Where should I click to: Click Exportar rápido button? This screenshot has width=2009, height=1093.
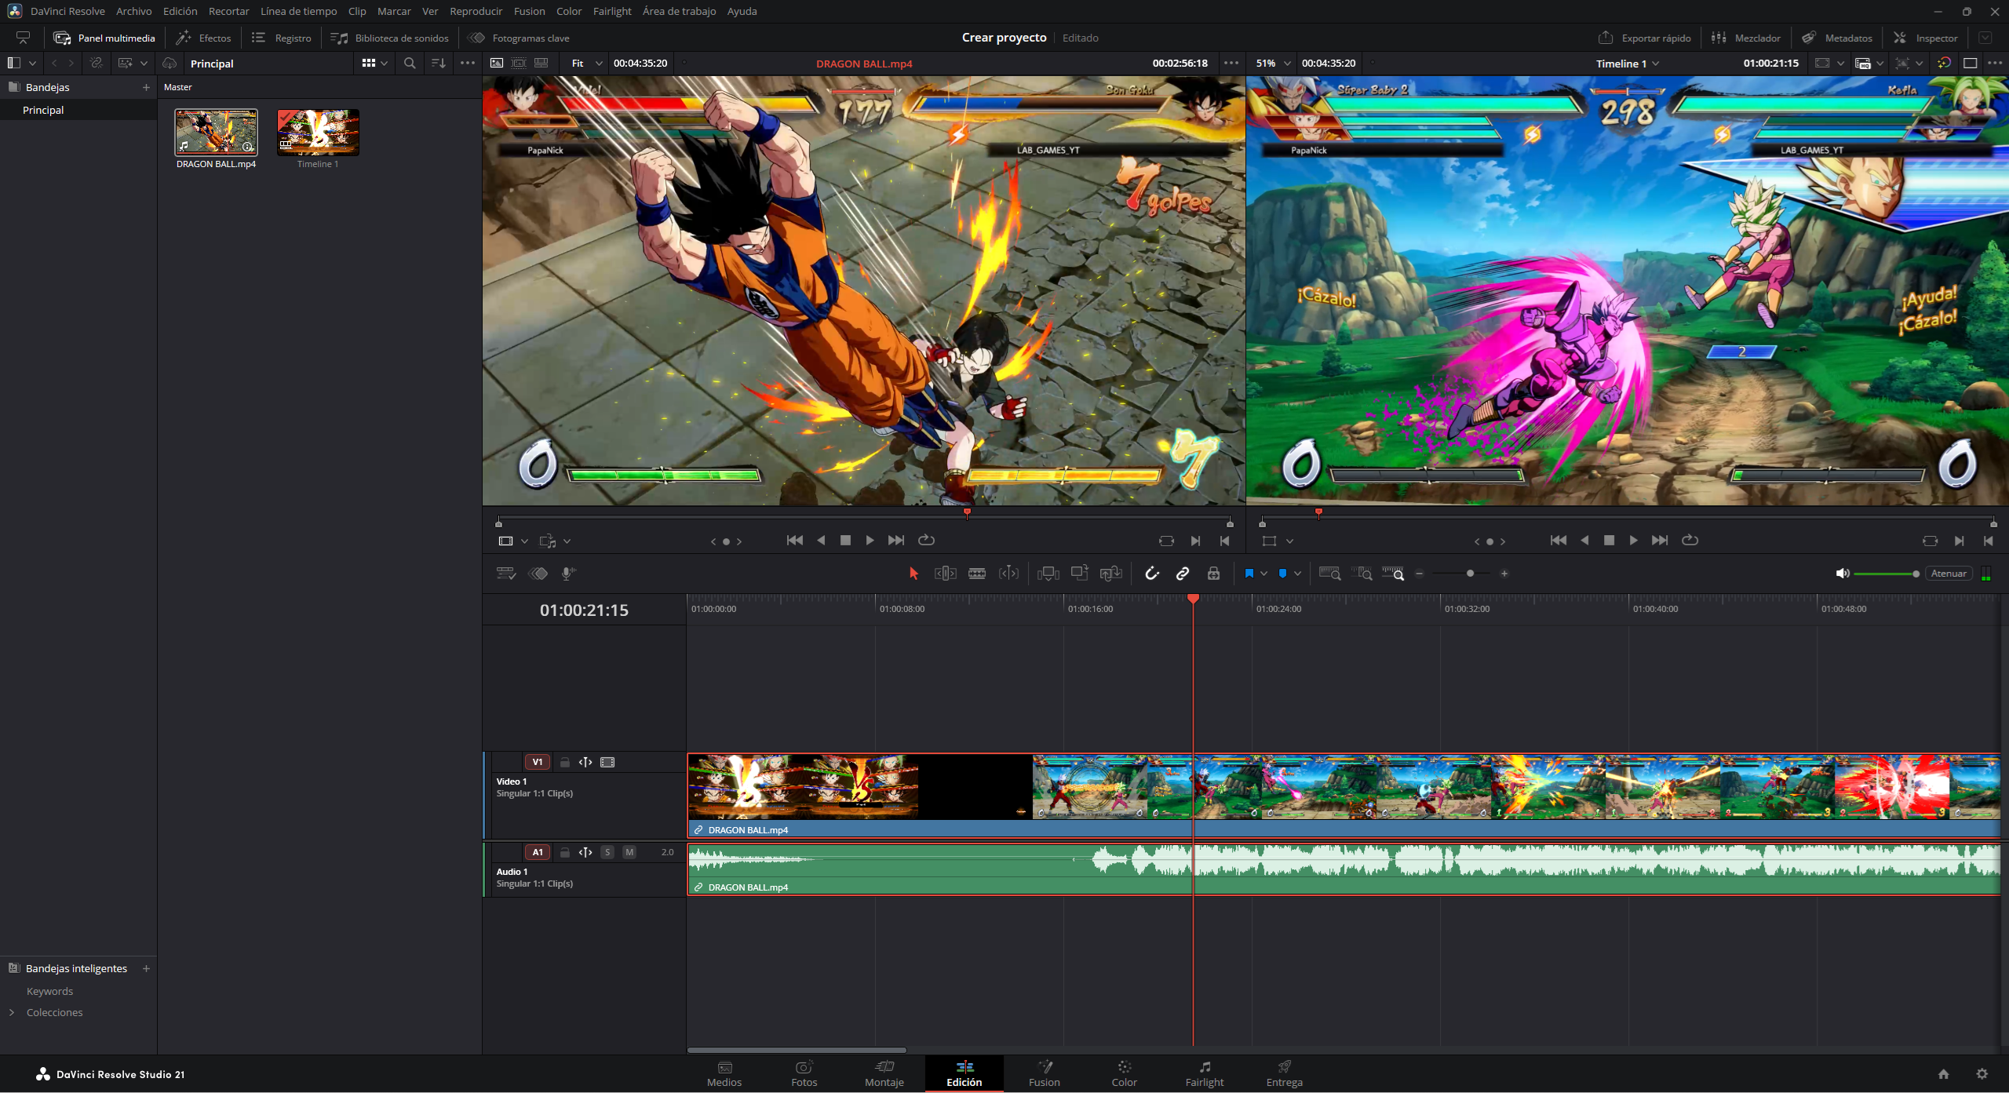(1645, 38)
